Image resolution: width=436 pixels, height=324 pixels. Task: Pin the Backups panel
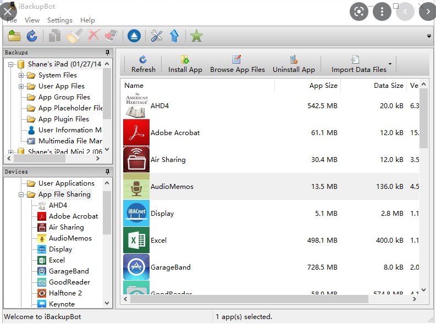107,52
